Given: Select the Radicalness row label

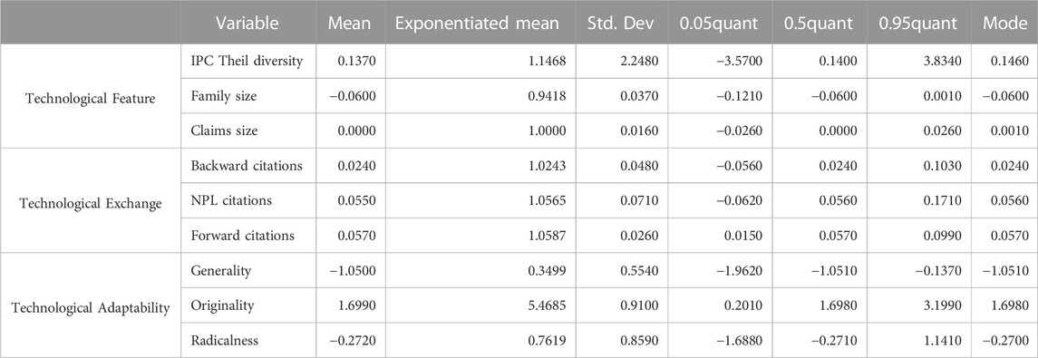Looking at the screenshot, I should point(221,340).
